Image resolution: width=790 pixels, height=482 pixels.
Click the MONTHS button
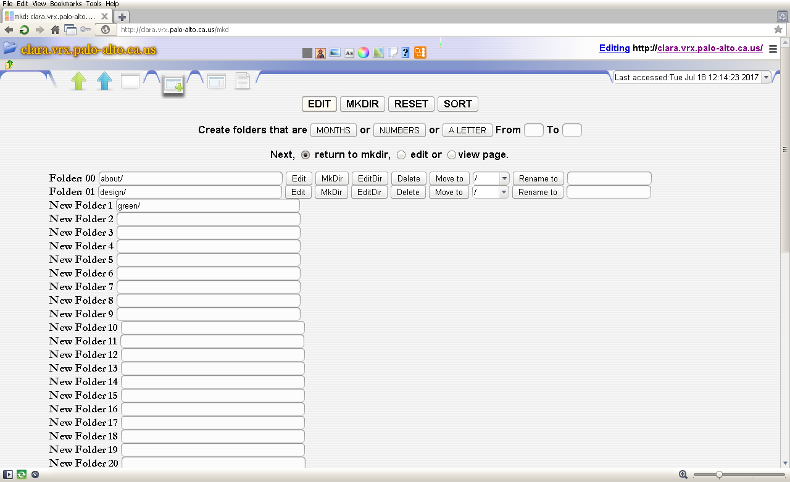click(x=333, y=130)
